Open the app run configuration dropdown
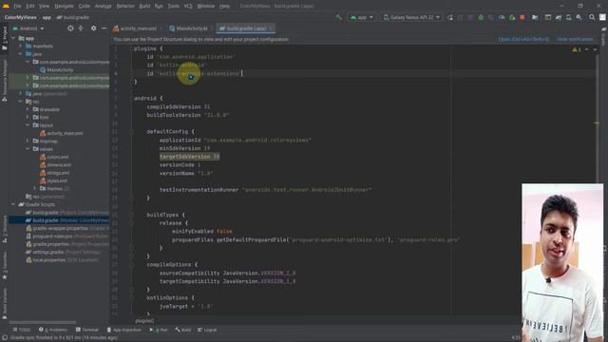Screen dimensions: 608x342 point(361,17)
